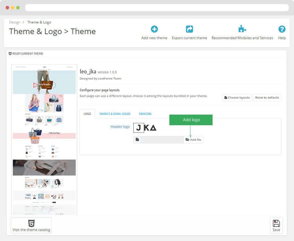The height and width of the screenshot is (241, 294).
Task: Click the red close window dot
Action: tap(7, 8)
